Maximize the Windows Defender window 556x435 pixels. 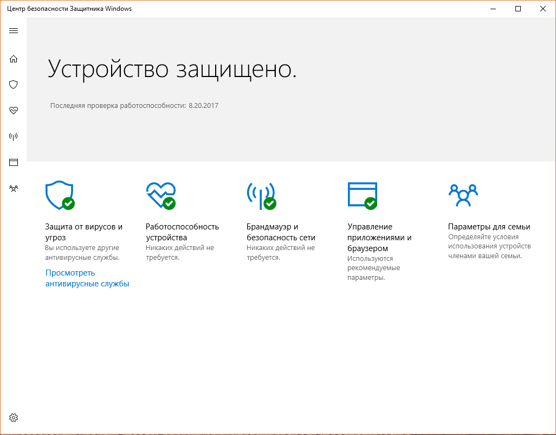pyautogui.click(x=518, y=9)
